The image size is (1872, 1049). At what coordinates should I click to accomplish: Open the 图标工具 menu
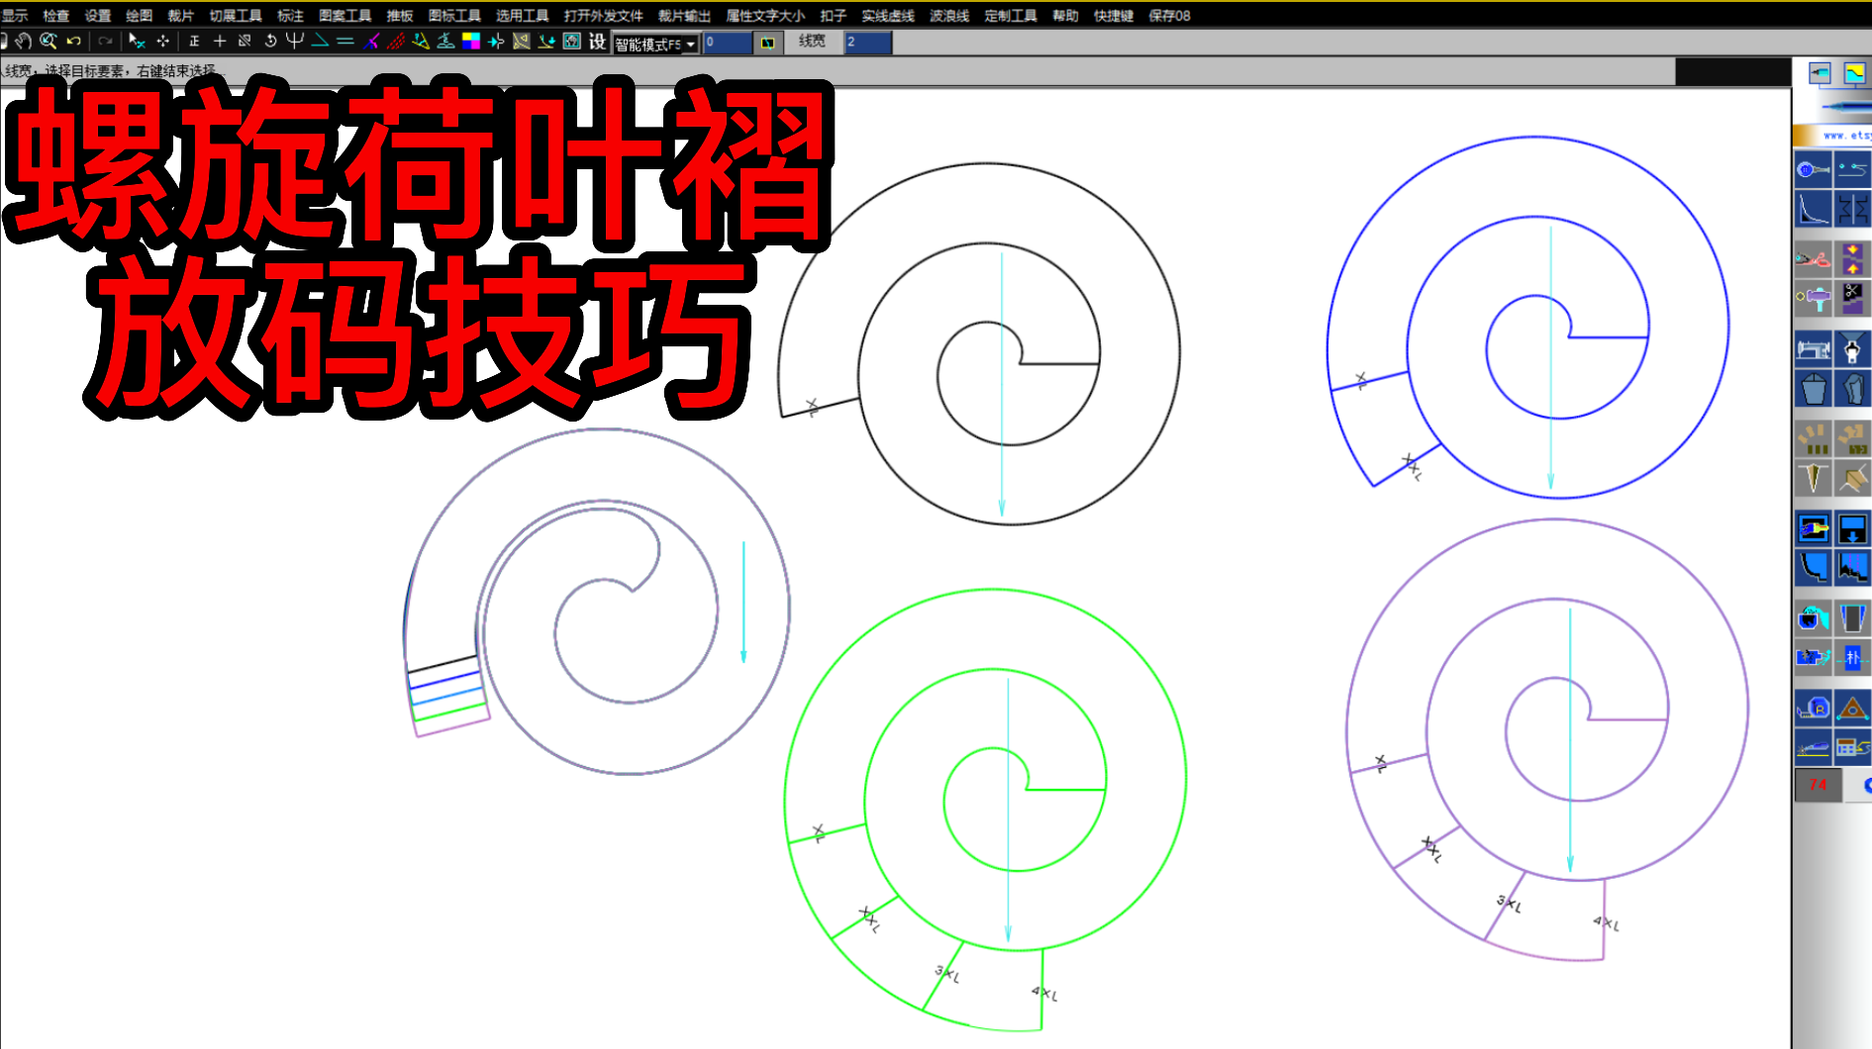click(454, 15)
